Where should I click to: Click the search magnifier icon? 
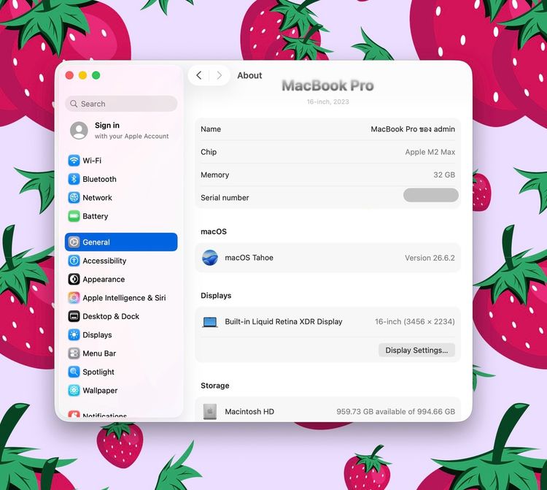point(74,104)
